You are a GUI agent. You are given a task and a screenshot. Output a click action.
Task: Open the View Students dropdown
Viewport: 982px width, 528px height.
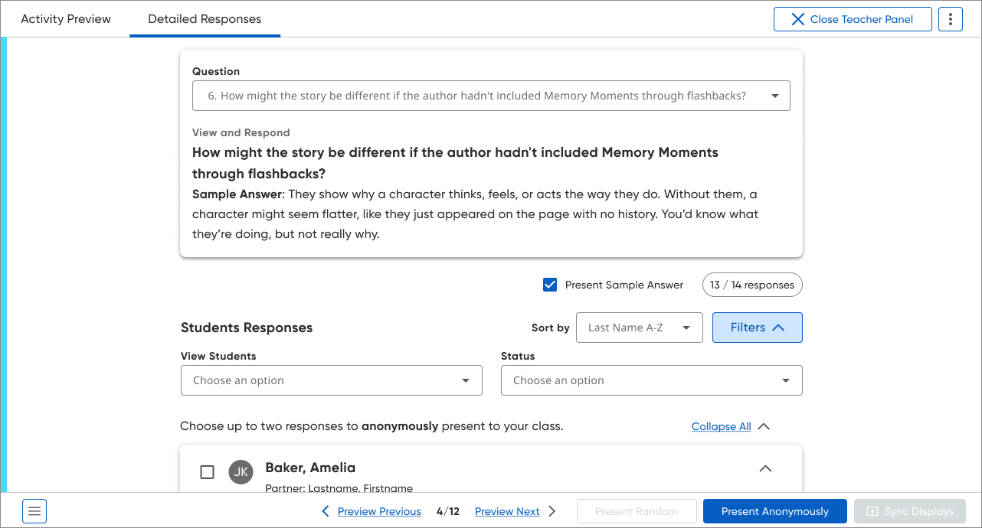click(x=331, y=380)
